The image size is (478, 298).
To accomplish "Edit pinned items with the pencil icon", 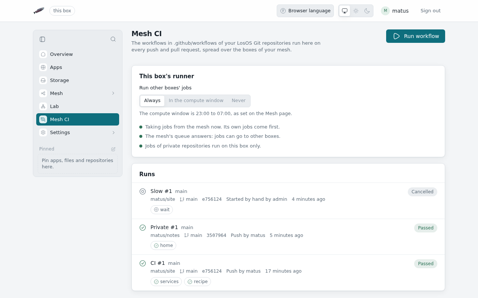I will tap(114, 149).
